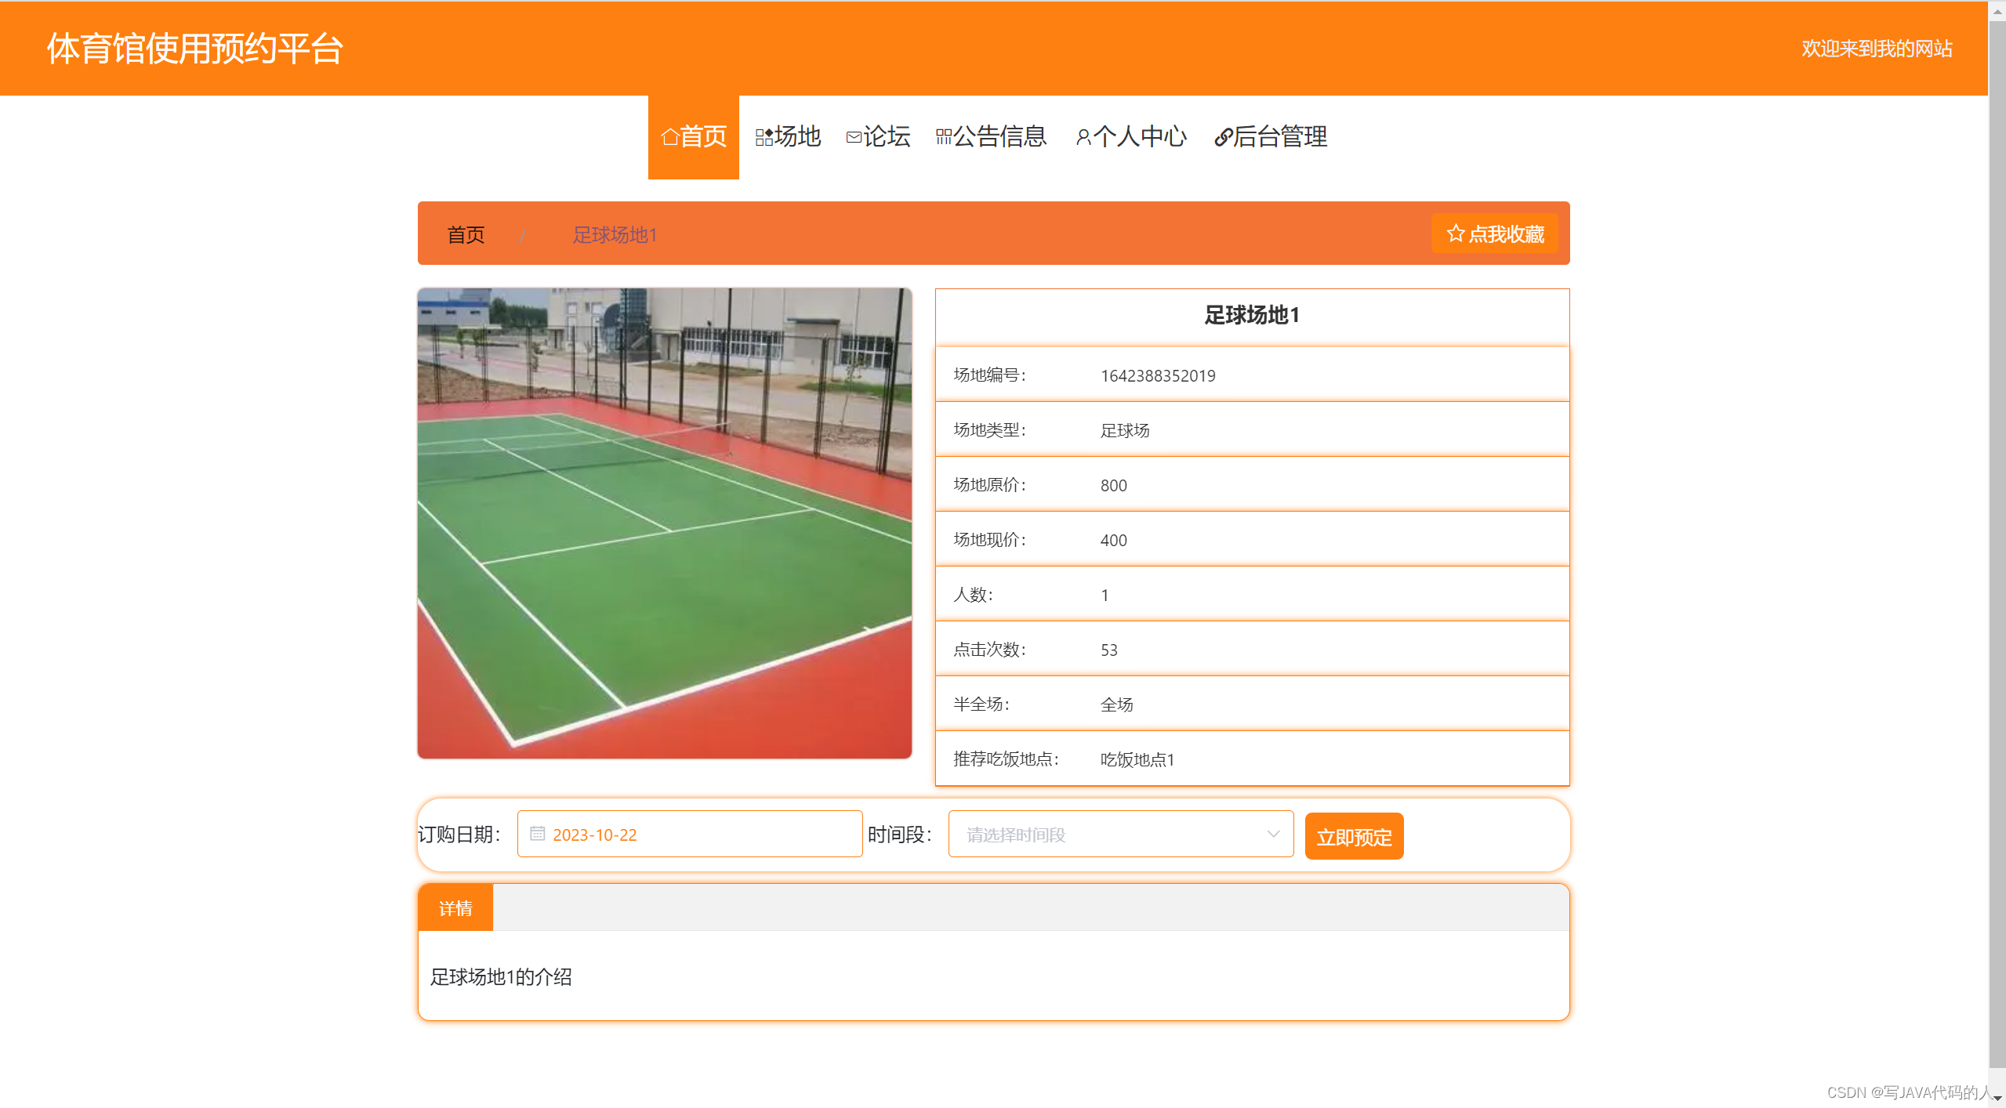
Task: Click 首页 in the breadcrumb
Action: tap(466, 234)
